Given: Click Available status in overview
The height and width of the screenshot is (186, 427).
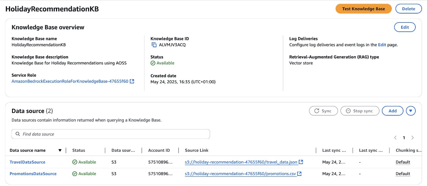Looking at the screenshot, I should [162, 63].
